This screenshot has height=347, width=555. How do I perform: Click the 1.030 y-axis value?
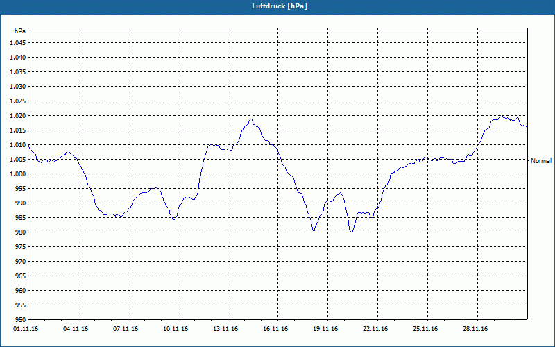[x=18, y=86]
